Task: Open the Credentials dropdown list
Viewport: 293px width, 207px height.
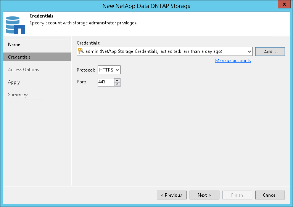Action: pos(250,51)
